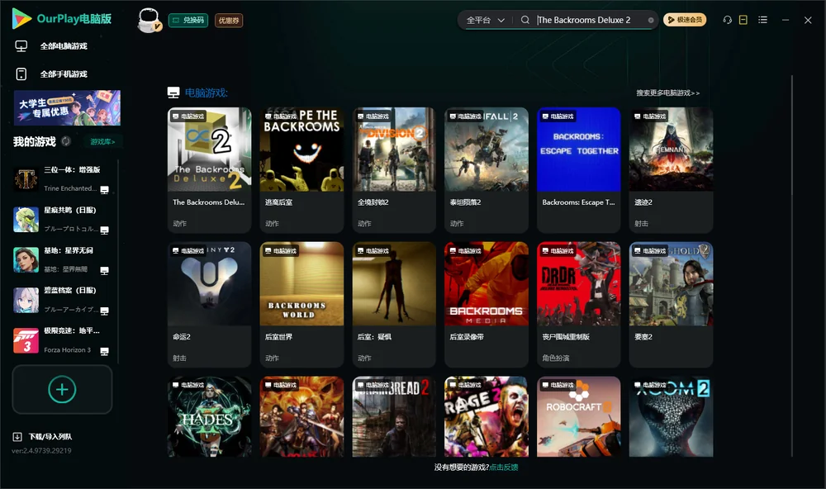The image size is (826, 489).
Task: Open the user avatar profile
Action: coord(149,21)
